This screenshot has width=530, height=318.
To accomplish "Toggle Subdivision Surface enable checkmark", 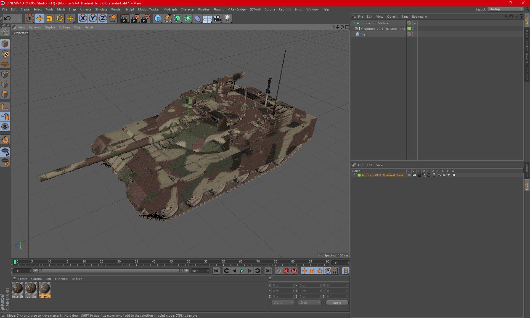I will [x=415, y=23].
